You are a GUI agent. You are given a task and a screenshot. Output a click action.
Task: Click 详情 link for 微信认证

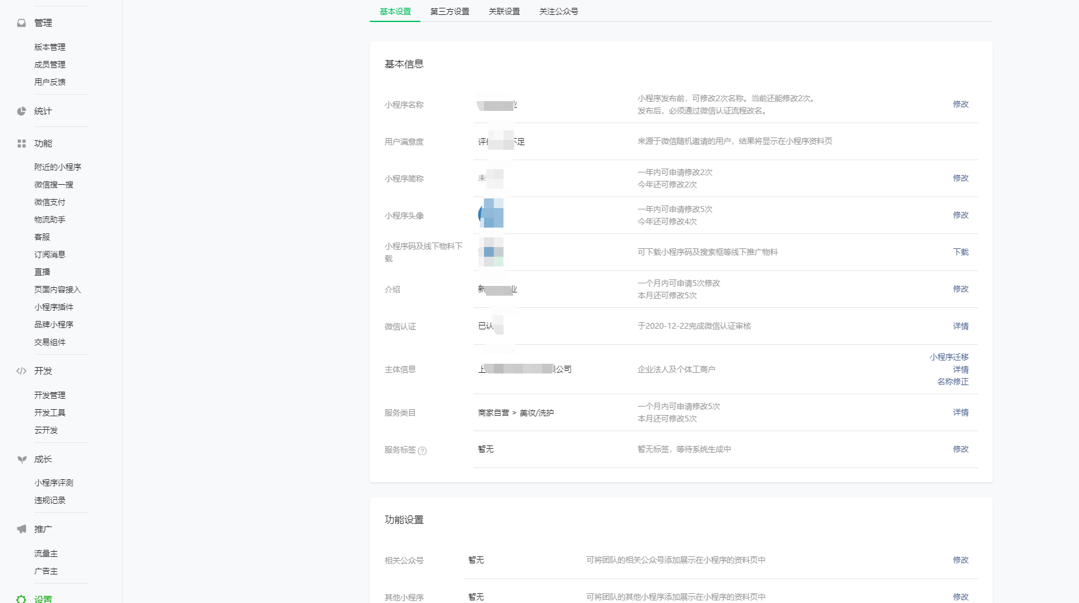pos(960,326)
